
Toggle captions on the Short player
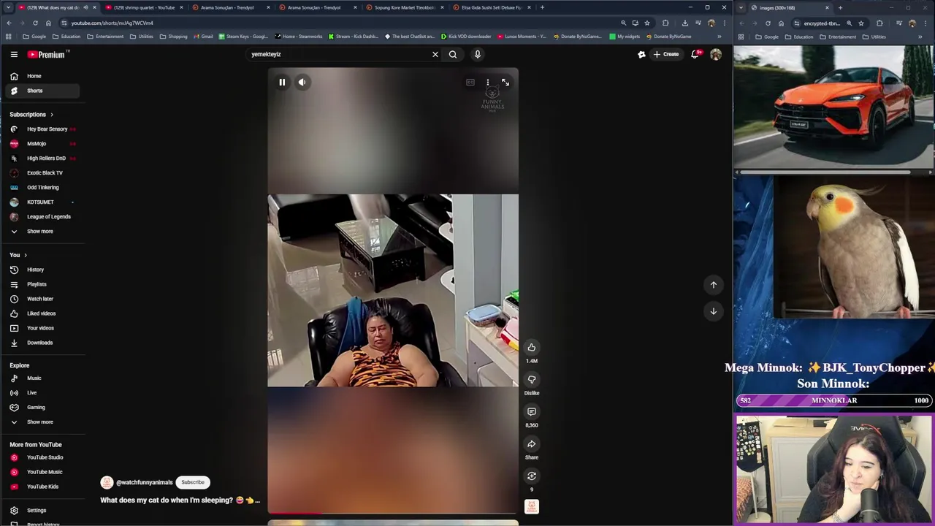point(470,83)
